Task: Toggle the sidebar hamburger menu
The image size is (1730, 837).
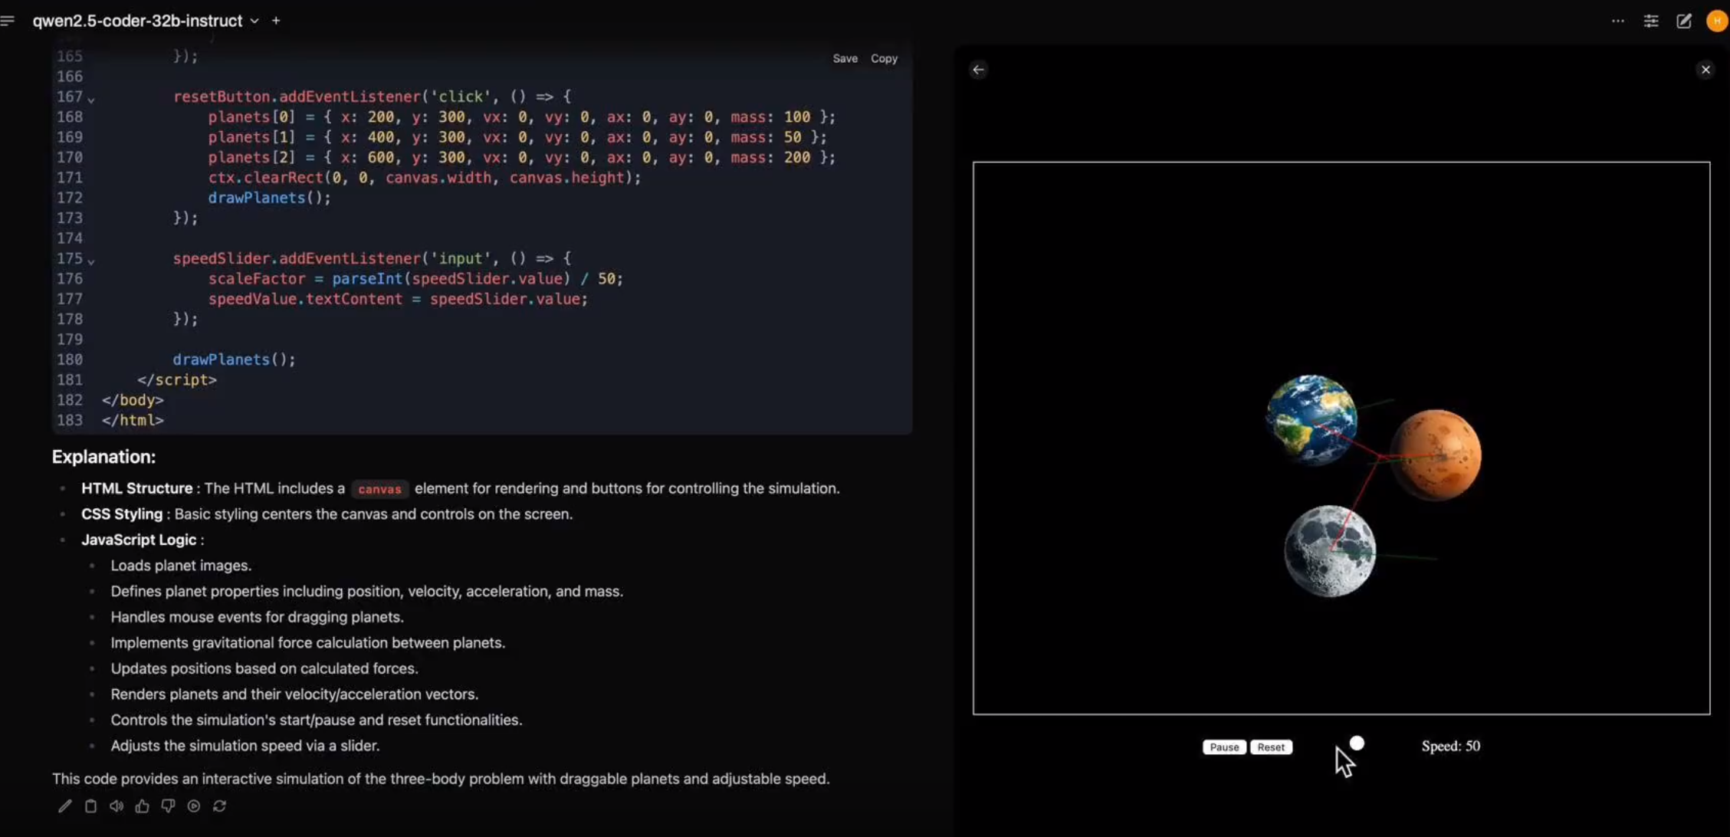Action: [x=8, y=21]
